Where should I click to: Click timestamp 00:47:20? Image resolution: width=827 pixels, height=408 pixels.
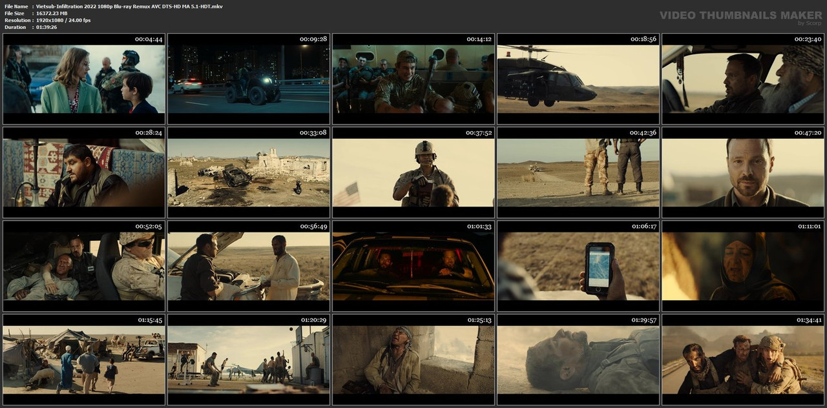click(x=808, y=133)
